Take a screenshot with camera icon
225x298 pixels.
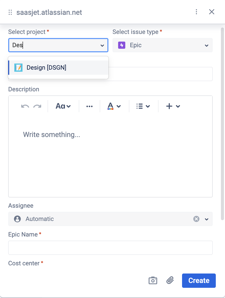(153, 280)
